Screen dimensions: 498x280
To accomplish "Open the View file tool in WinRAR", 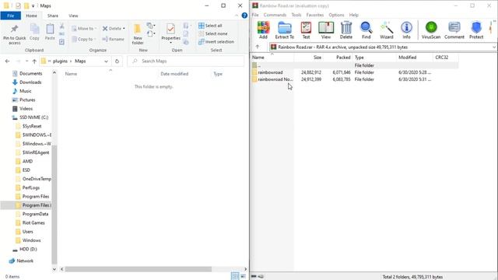I will [326, 30].
